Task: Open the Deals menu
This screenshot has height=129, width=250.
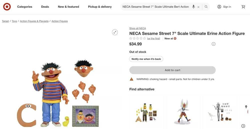Action: point(45,7)
